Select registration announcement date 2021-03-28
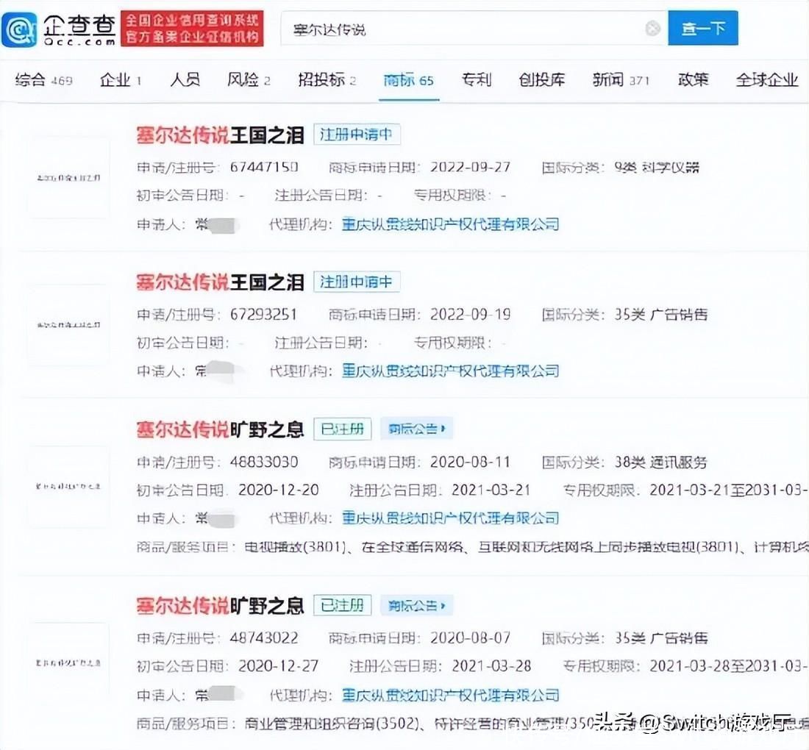The image size is (809, 750). coord(491,666)
